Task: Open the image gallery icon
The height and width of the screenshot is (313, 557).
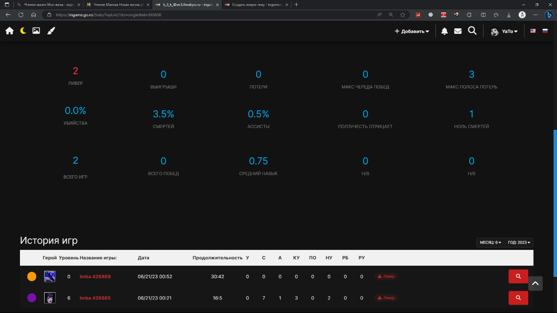Action: click(36, 31)
